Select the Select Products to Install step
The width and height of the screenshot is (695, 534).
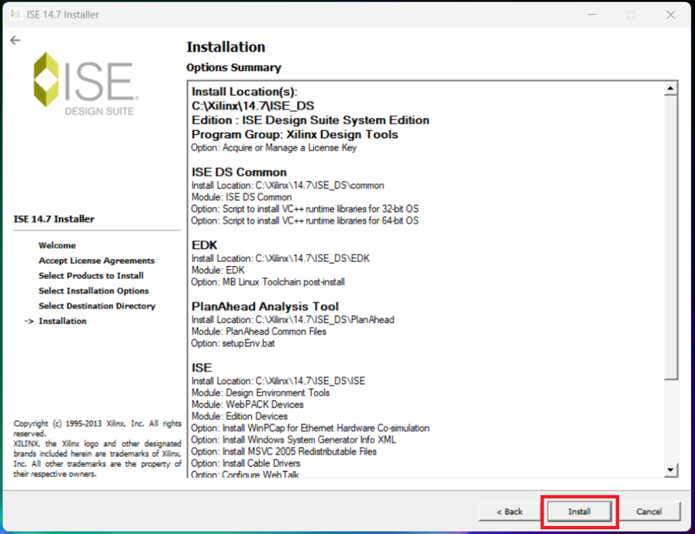[x=91, y=275]
